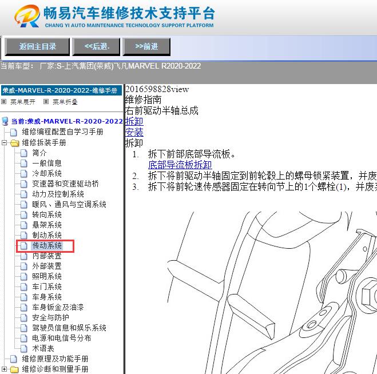Viewport: 377px width, 374px height.
Task: Click page icon beside 简介
Action: [x=24, y=153]
